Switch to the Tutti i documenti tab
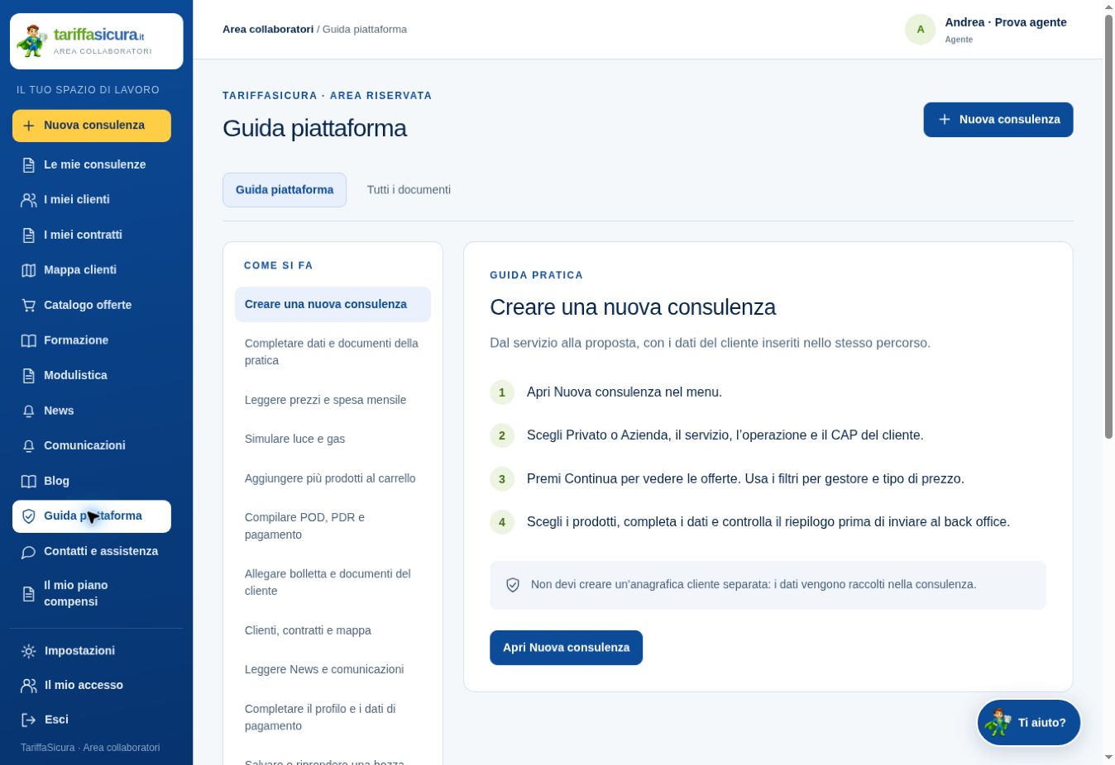 click(409, 190)
